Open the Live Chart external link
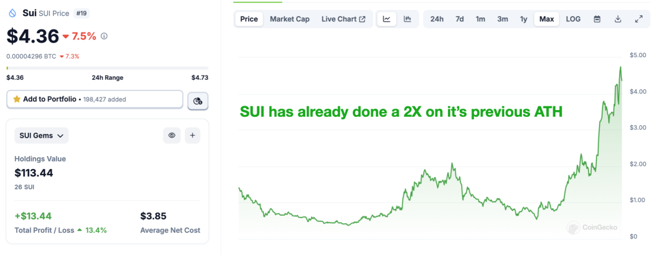Screen dimensions: 658x255 343,19
